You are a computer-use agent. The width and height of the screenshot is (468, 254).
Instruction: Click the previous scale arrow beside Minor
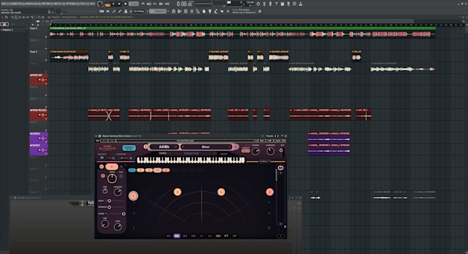(182, 147)
